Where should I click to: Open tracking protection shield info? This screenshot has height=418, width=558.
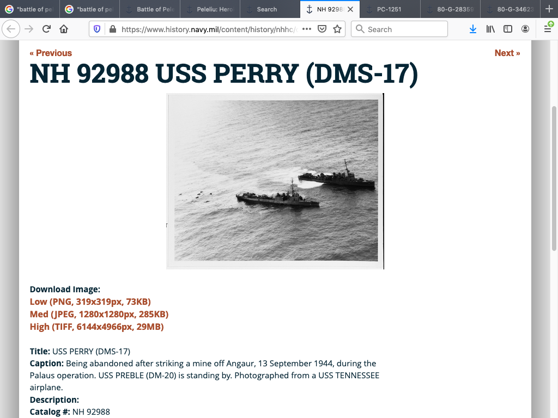(x=98, y=29)
